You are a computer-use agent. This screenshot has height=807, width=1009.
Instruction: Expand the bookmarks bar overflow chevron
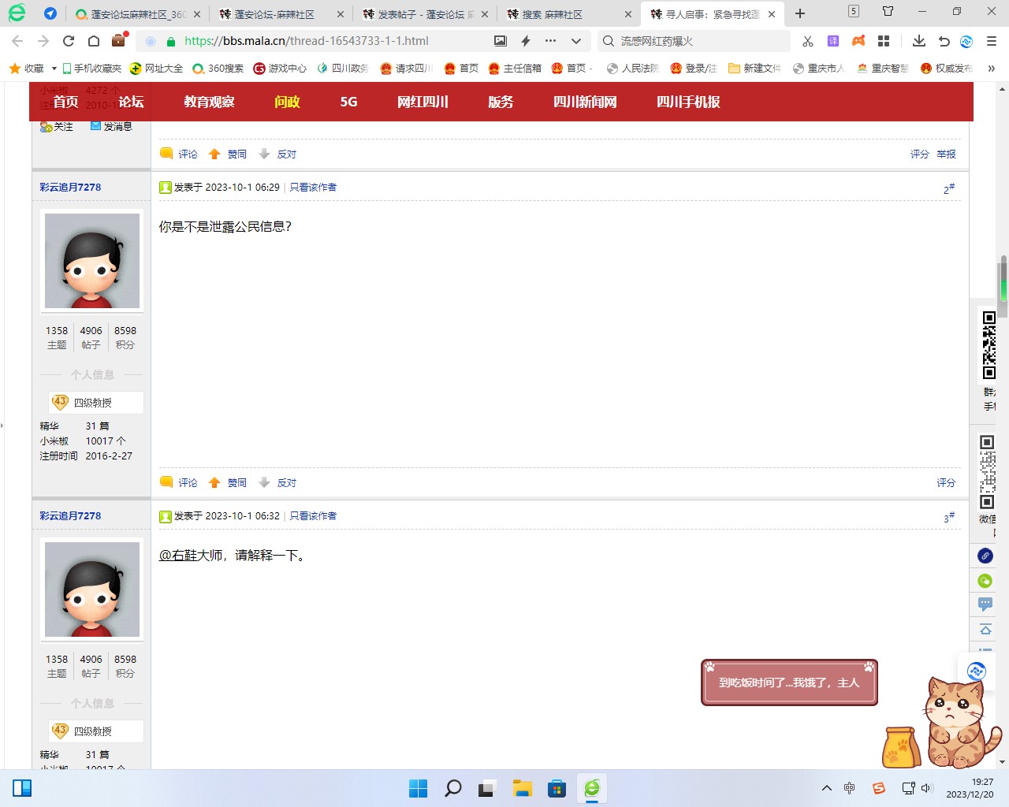tap(991, 69)
